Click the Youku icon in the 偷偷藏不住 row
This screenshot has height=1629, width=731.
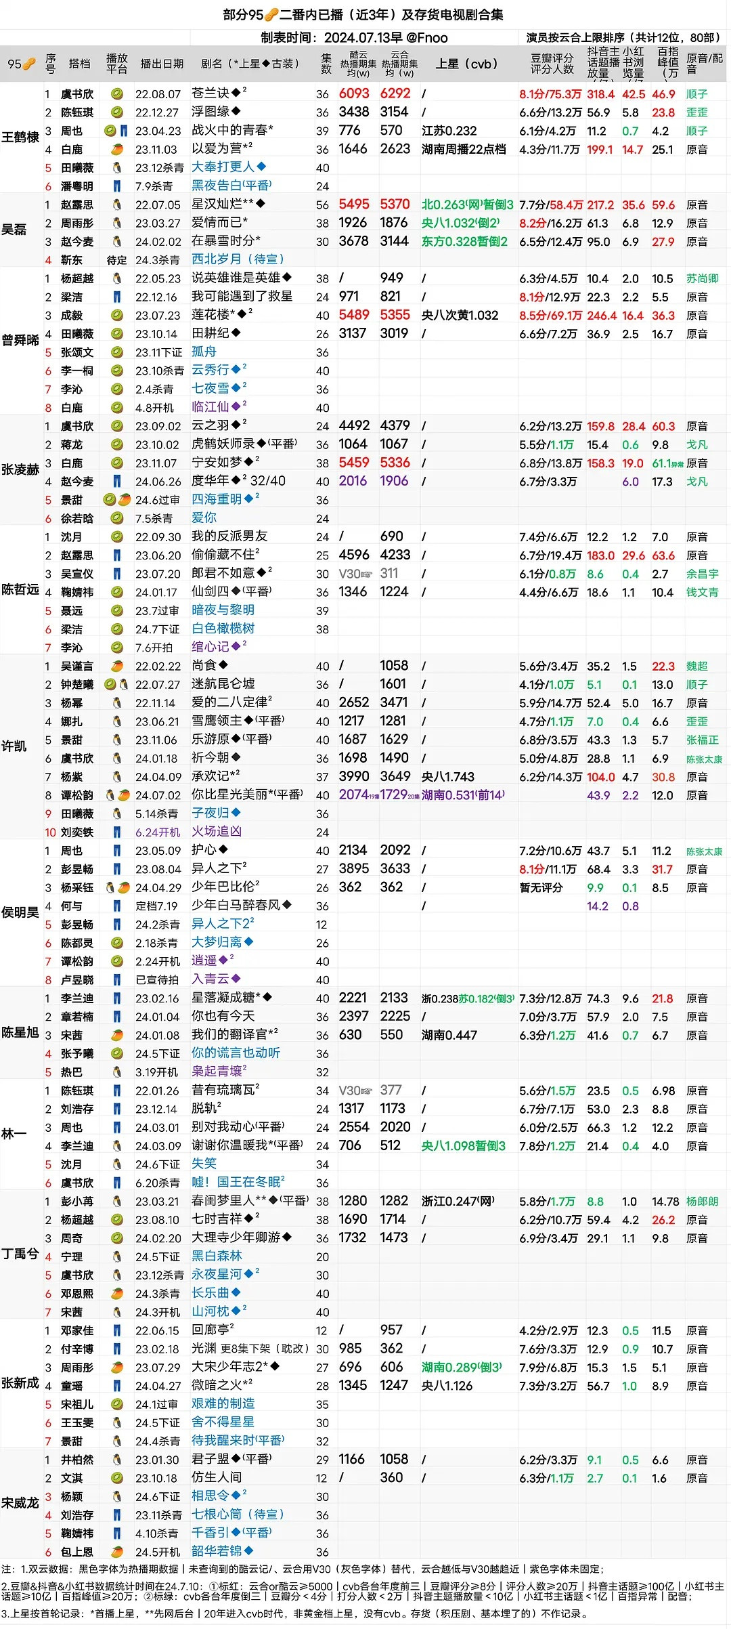117,555
